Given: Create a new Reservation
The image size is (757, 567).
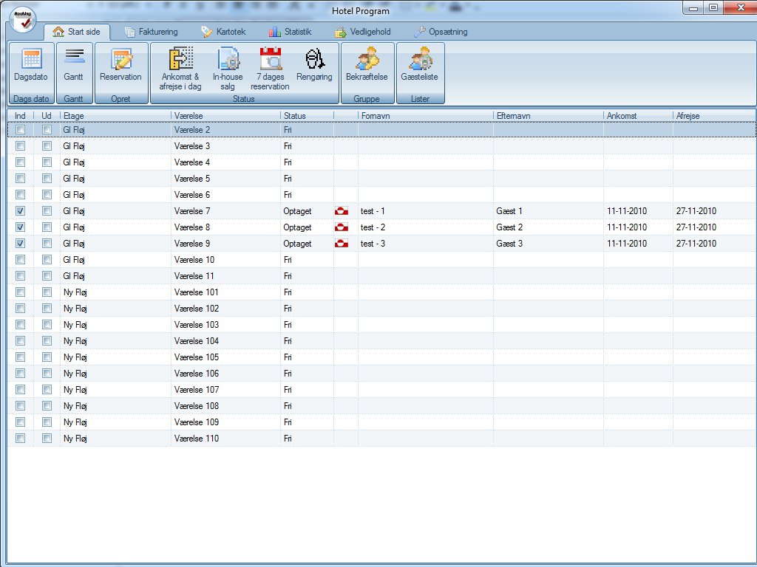Looking at the screenshot, I should pyautogui.click(x=120, y=65).
